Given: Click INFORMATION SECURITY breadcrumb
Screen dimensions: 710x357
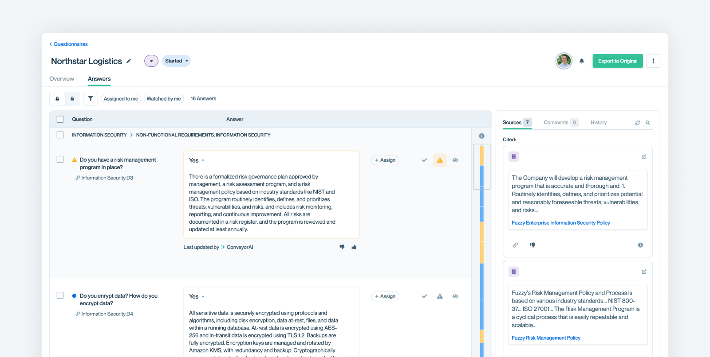Looking at the screenshot, I should (x=99, y=135).
